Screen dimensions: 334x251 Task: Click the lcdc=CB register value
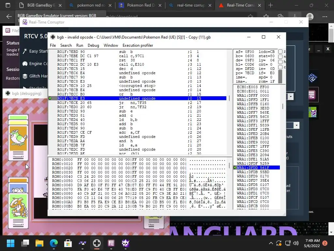click(x=267, y=52)
